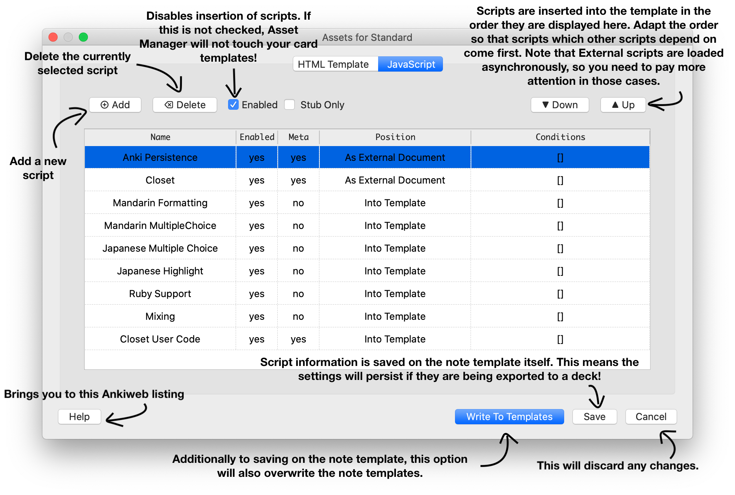Uncheck the Enabled checkbox
Image resolution: width=735 pixels, height=495 pixels.
point(233,105)
